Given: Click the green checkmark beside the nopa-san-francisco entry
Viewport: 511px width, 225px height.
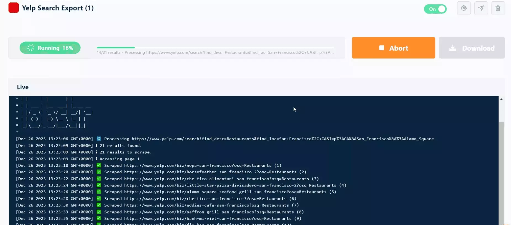Looking at the screenshot, I should 99,165.
